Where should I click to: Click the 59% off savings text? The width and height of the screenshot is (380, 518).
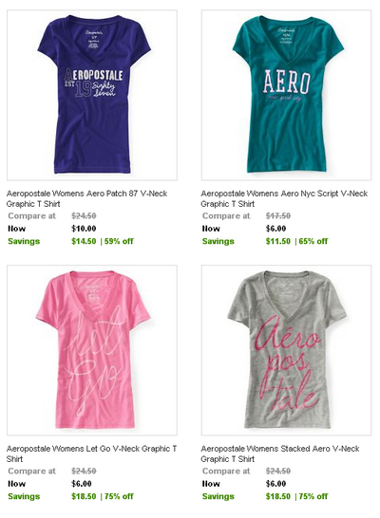(119, 241)
